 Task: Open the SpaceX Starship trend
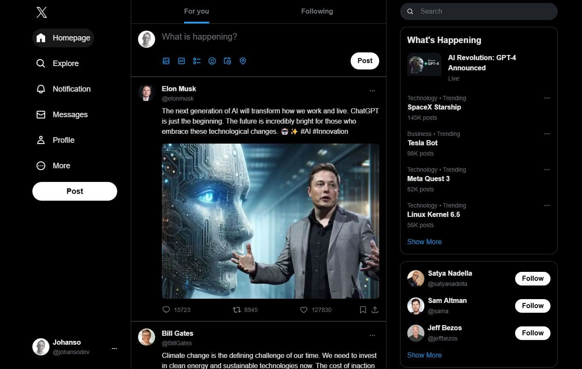tap(434, 107)
